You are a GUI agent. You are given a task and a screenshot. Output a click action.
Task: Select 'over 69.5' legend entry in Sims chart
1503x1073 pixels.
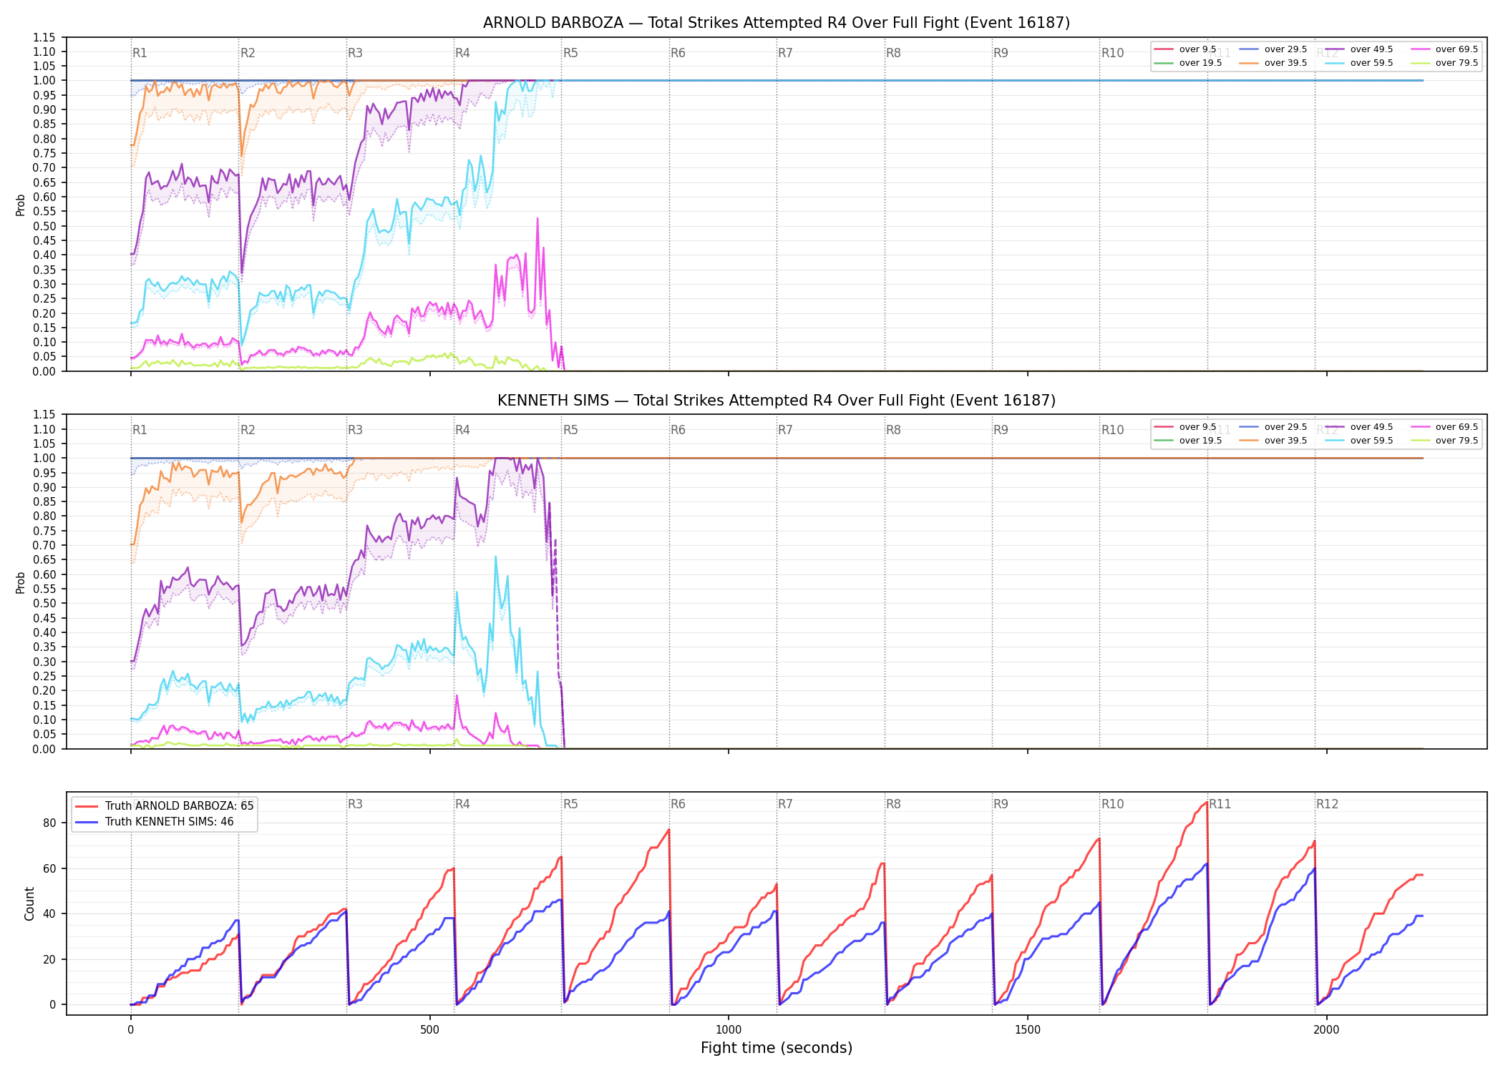[x=1444, y=427]
